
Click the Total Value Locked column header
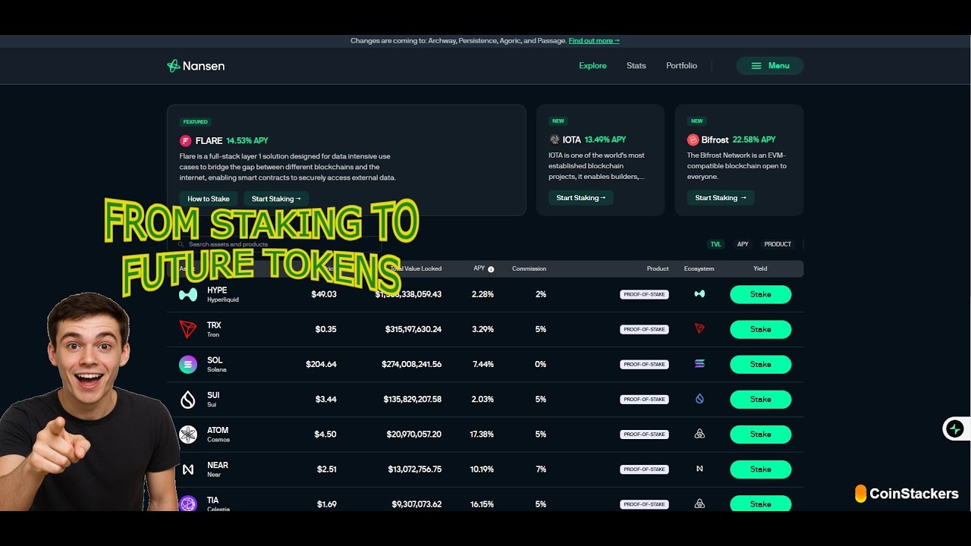416,268
